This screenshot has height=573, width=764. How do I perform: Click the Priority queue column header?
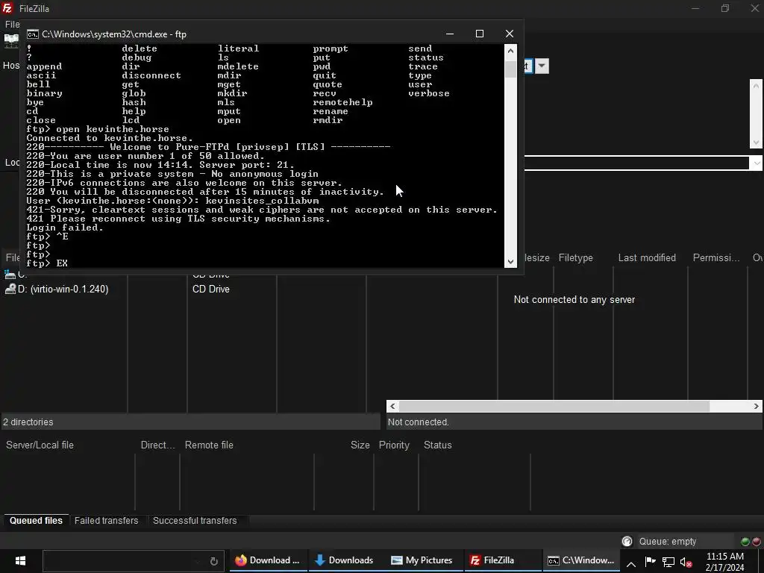coord(394,445)
